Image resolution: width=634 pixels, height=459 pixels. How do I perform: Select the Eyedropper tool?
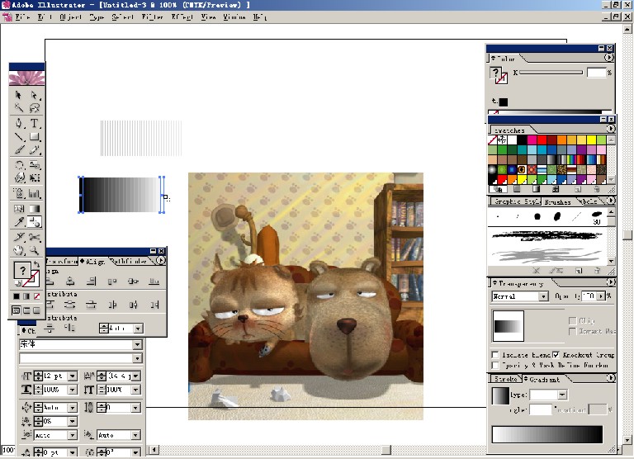pos(18,221)
